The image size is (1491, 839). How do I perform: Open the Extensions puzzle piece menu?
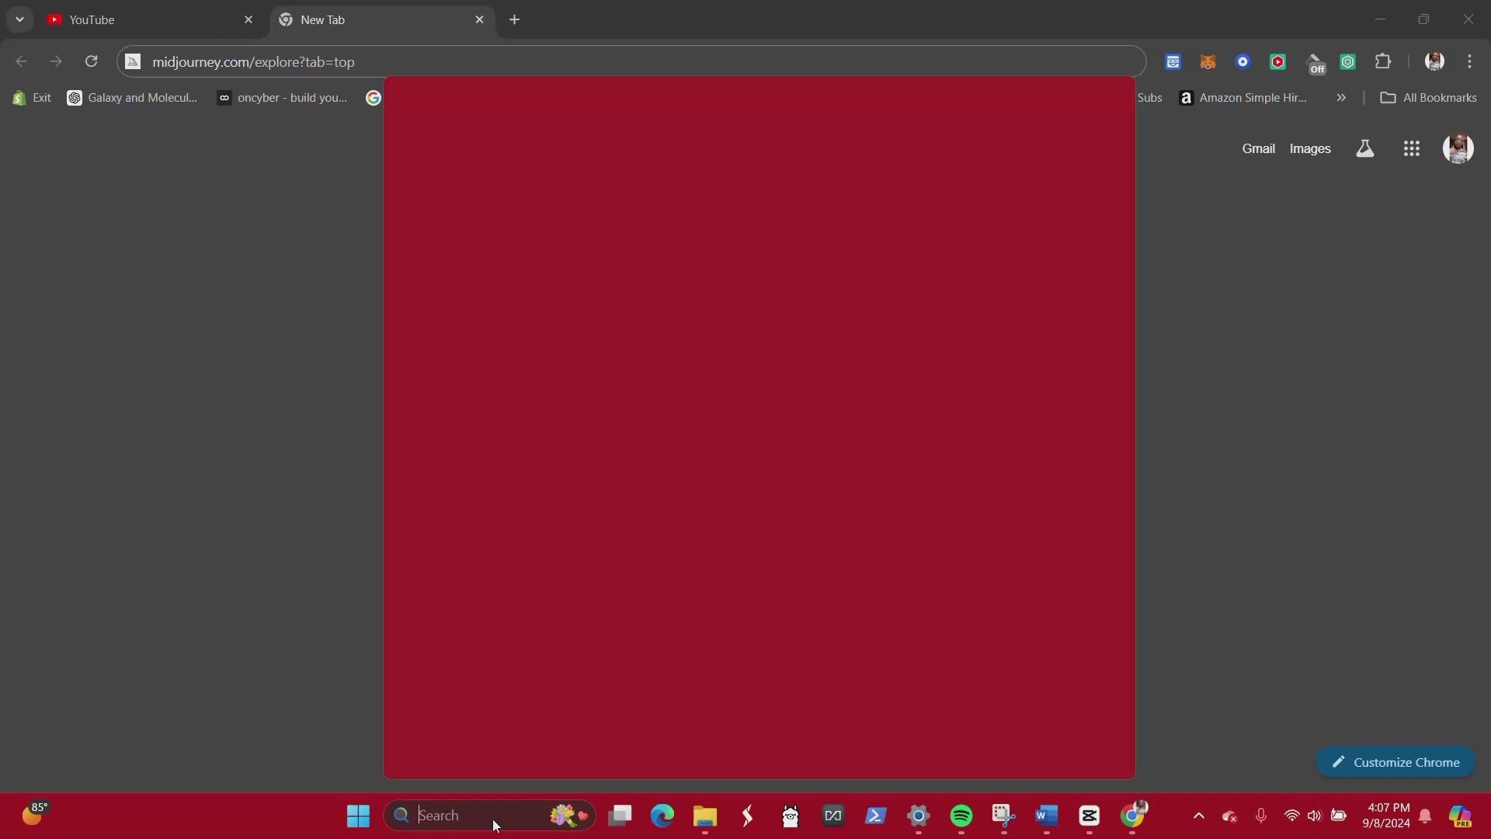(x=1383, y=61)
